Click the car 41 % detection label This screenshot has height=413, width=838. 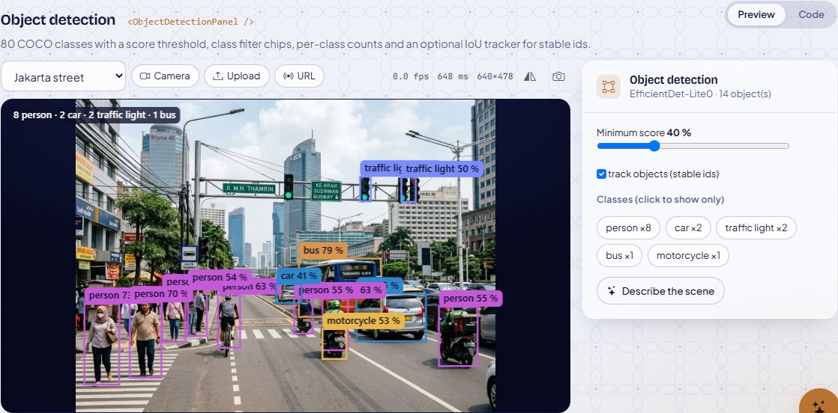click(299, 276)
